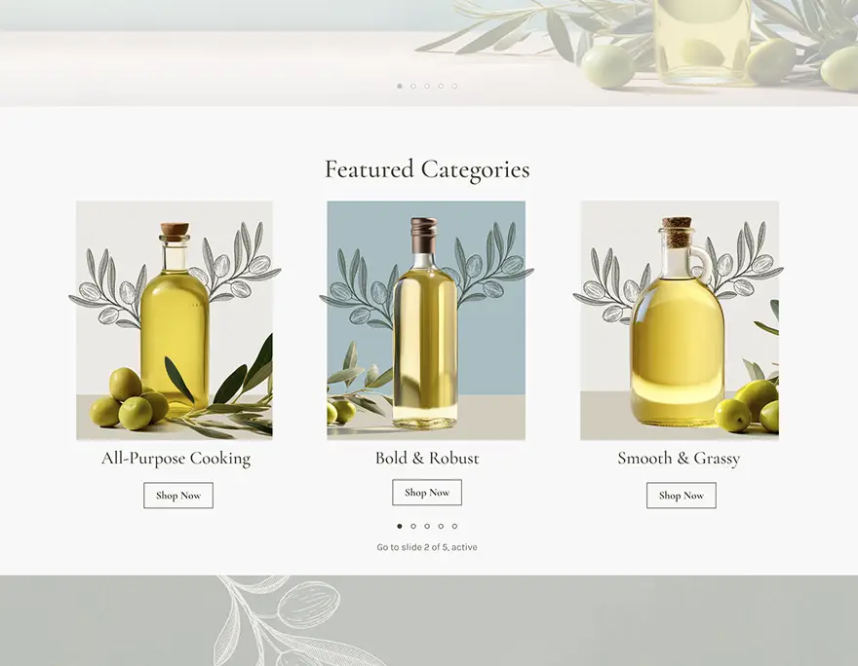The height and width of the screenshot is (666, 858).
Task: Click the Featured Categories heading
Action: click(427, 169)
